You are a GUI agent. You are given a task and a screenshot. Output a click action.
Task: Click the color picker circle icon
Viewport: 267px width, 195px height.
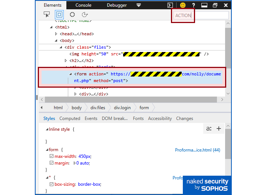72,14
